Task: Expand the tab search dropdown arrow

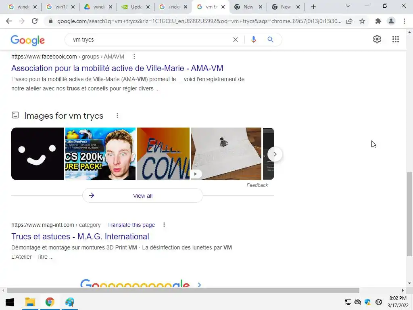Action: click(x=348, y=6)
